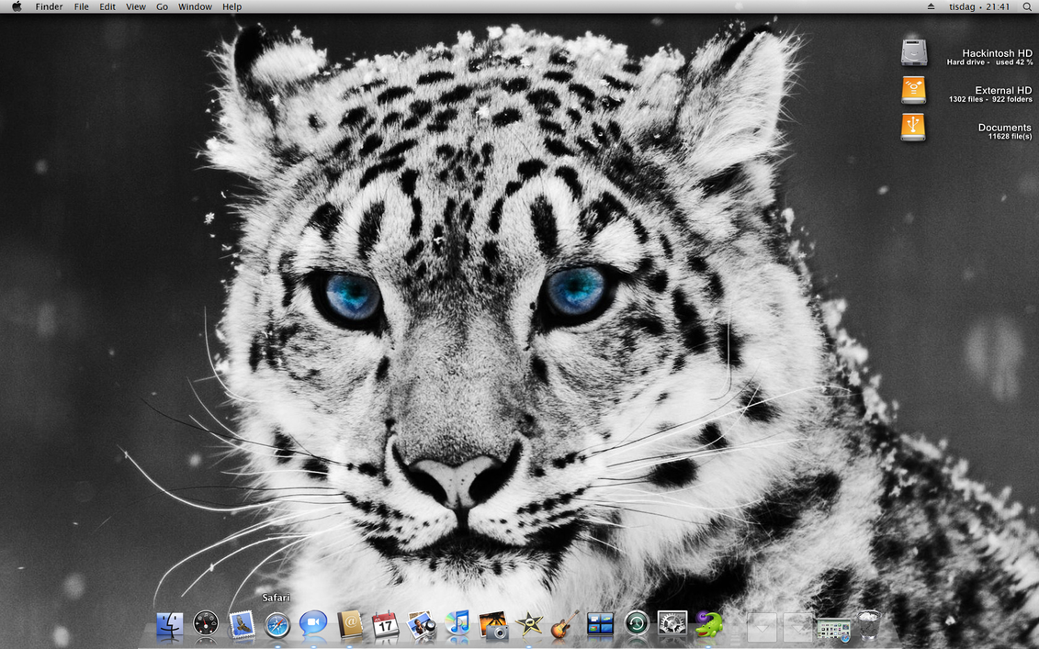Open Spotlight search magnifier
Image resolution: width=1039 pixels, height=649 pixels.
click(1026, 6)
